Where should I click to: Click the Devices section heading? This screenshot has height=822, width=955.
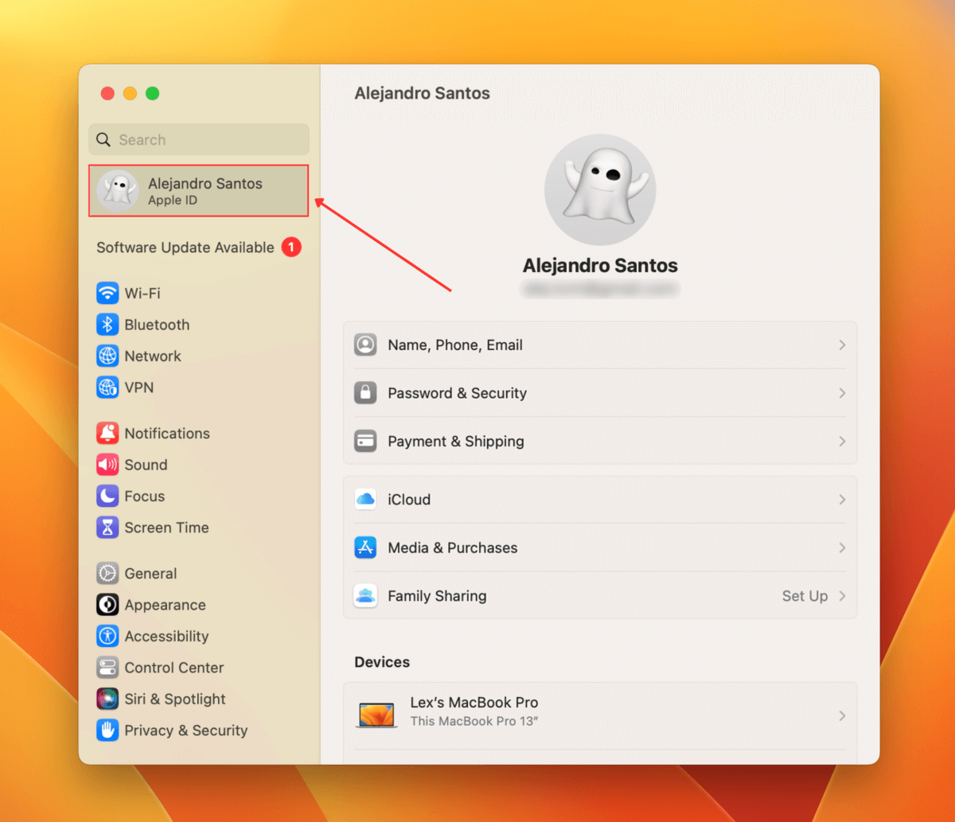382,662
